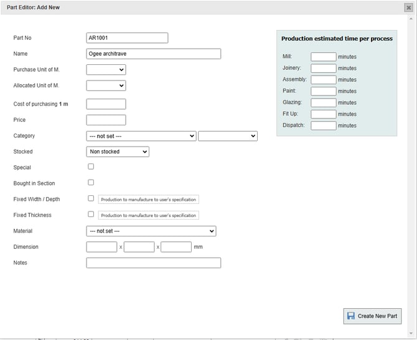Open the Category dropdown
Image resolution: width=417 pixels, height=340 pixels.
pos(141,136)
